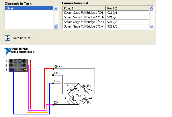Click the R3 resistor symbol in bridge

click(x=83, y=100)
